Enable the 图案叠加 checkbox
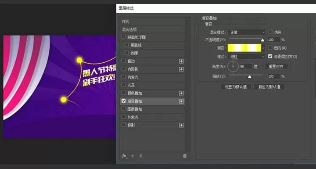316x169 pixels. (123, 109)
